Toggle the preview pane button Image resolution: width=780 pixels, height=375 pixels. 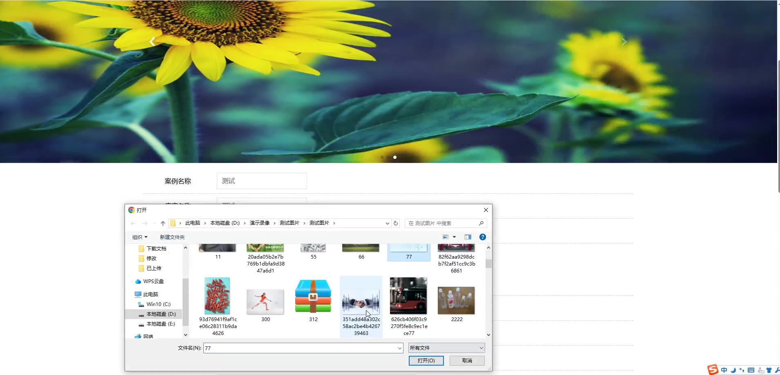click(468, 237)
